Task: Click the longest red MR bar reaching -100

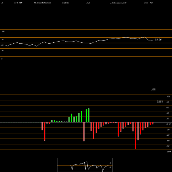Action: 136,136
